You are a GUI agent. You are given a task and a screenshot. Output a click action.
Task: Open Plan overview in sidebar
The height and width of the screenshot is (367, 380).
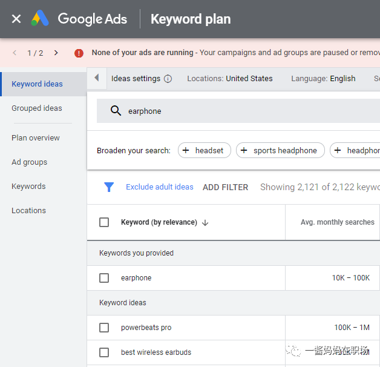(36, 138)
